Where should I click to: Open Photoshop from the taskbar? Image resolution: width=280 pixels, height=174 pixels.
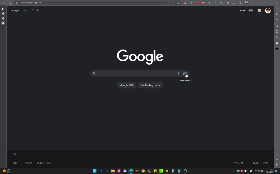pyautogui.click(x=101, y=171)
